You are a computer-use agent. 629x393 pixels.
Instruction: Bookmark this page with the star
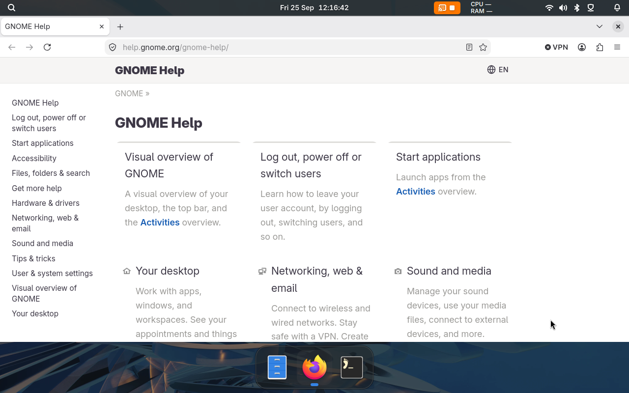(483, 47)
